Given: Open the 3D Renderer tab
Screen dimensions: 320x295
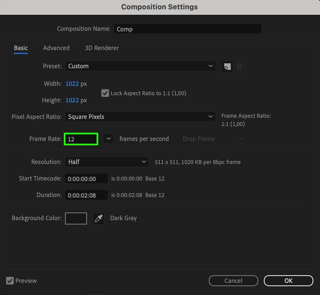Looking at the screenshot, I should (x=102, y=48).
